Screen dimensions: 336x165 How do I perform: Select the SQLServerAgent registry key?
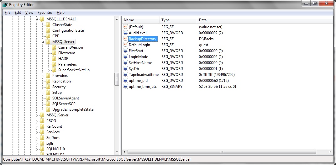tap(66, 98)
